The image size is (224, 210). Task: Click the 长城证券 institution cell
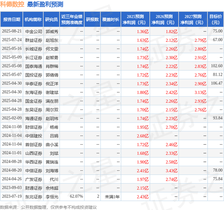(34, 49)
